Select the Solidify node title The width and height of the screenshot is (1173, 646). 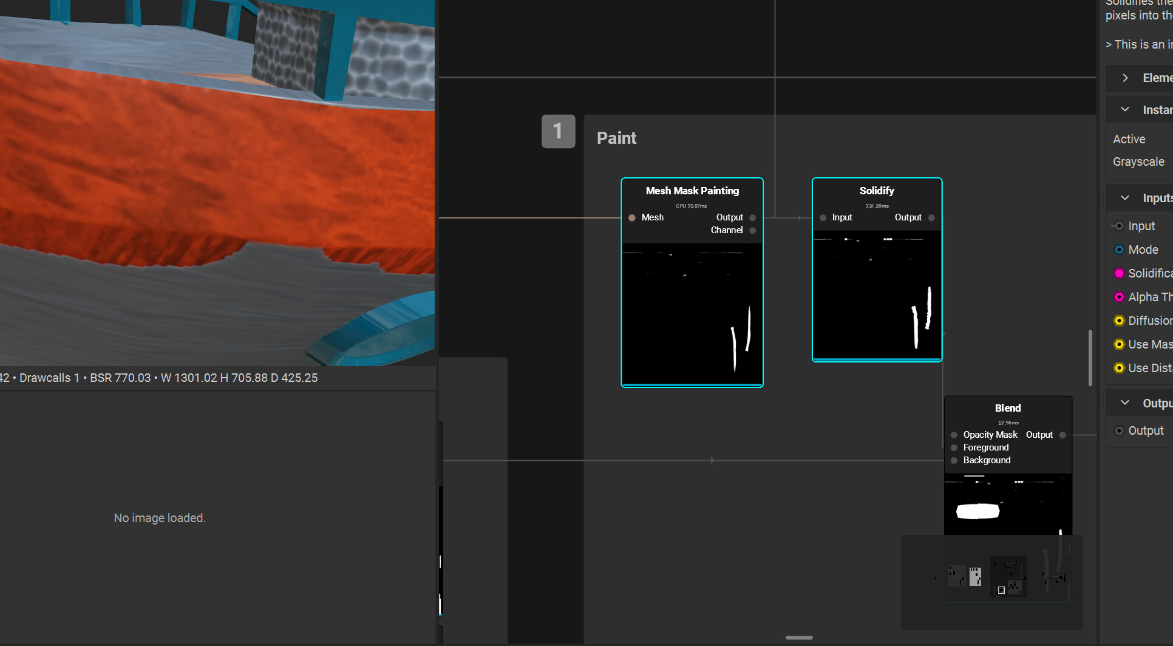[877, 191]
